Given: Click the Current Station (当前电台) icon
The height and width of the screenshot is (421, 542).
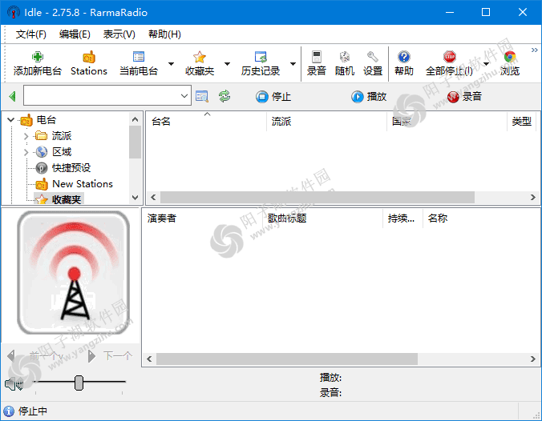Looking at the screenshot, I should click(x=139, y=57).
